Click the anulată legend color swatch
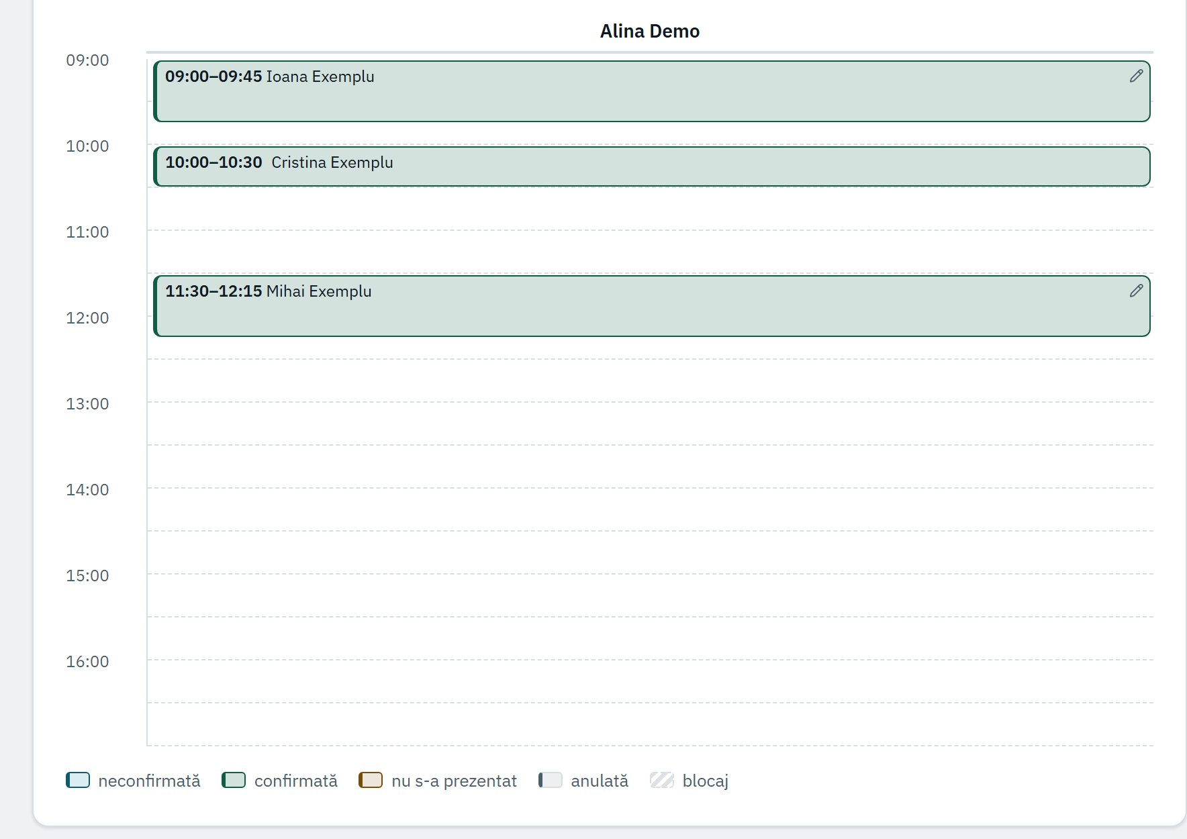The width and height of the screenshot is (1187, 839). 551,780
